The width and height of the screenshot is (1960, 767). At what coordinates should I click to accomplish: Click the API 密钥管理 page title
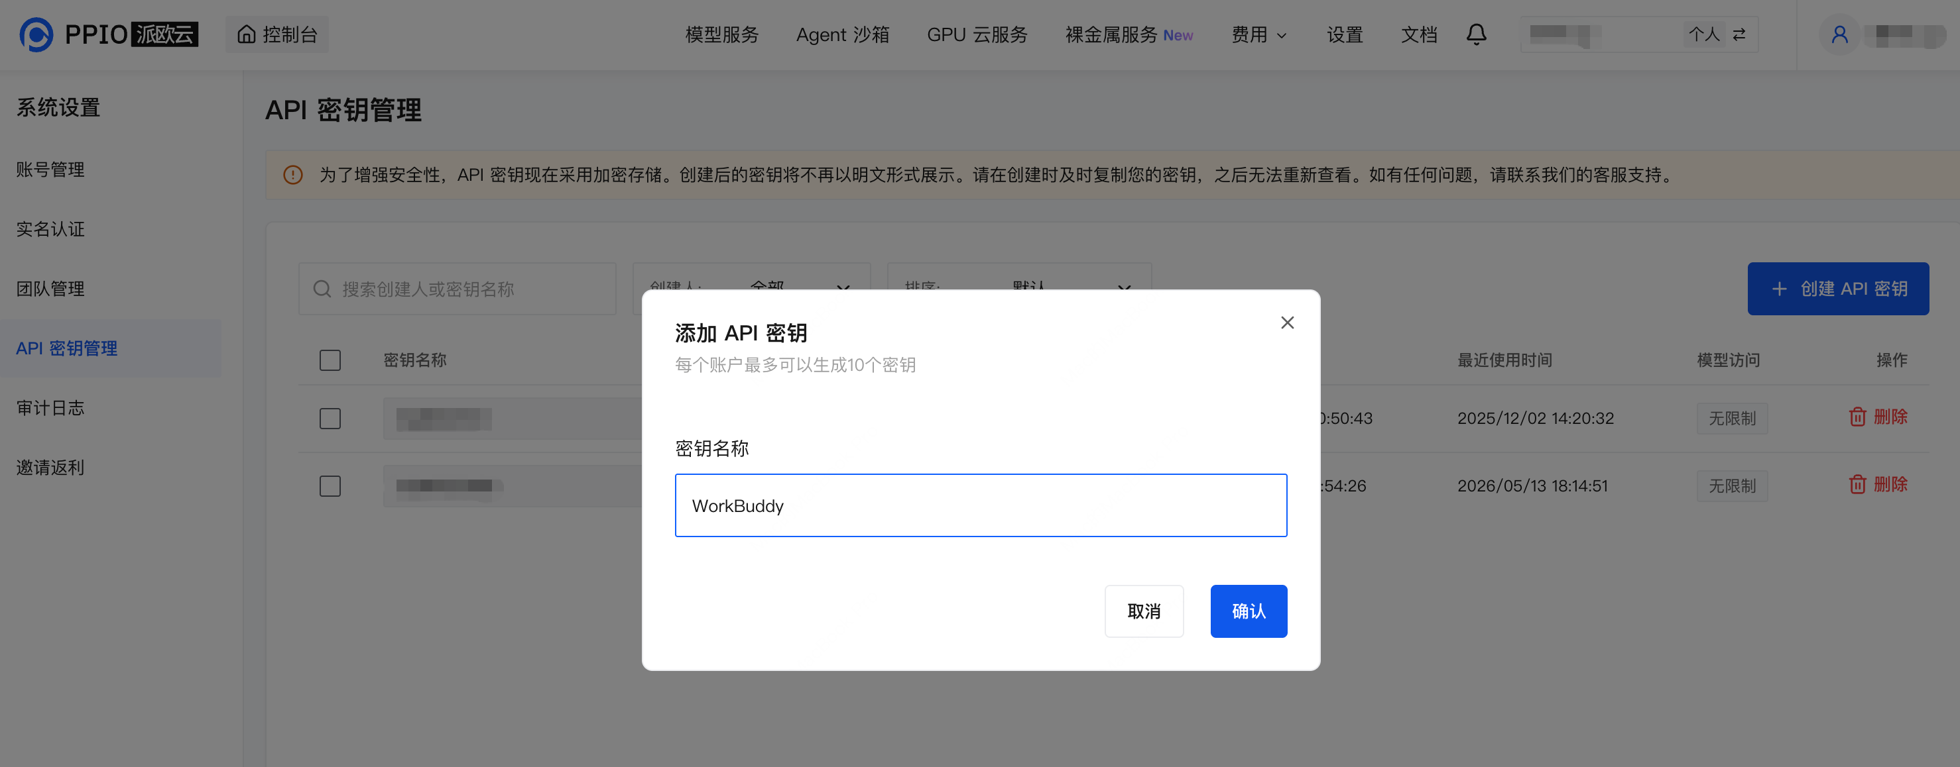(x=343, y=110)
